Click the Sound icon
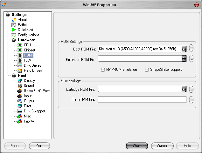The height and width of the screenshot is (153, 202). coord(20,86)
